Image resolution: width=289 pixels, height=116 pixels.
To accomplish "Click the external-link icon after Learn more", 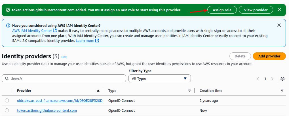I will point(97,40).
